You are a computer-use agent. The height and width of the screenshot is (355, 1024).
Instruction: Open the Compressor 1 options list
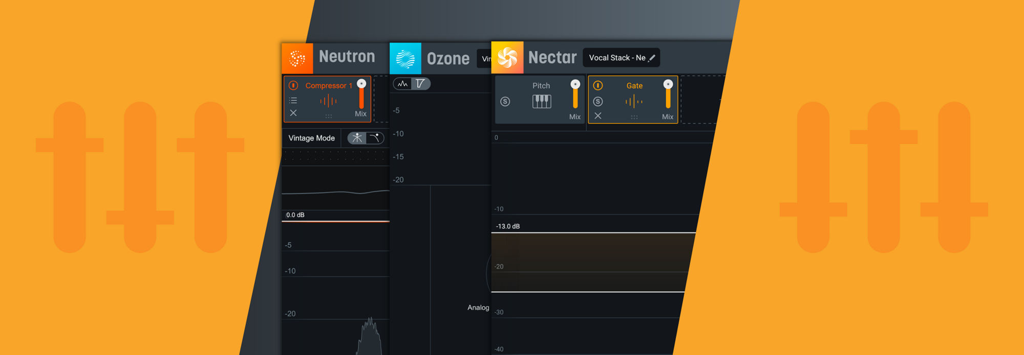(293, 101)
